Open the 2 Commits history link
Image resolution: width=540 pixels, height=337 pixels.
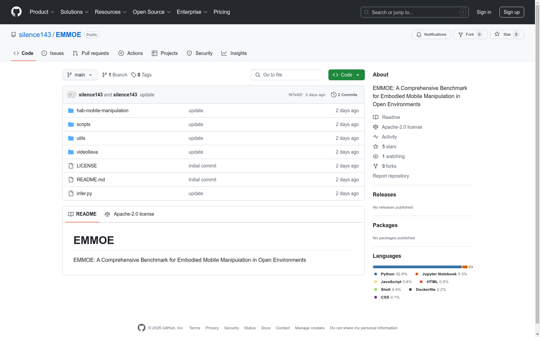click(x=344, y=95)
